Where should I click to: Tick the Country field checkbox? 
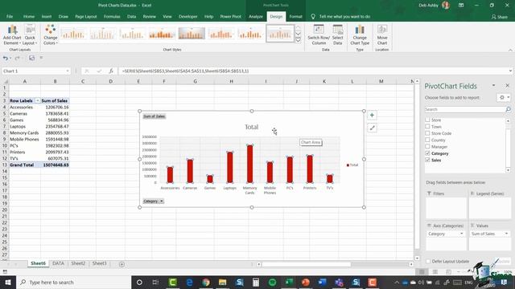click(x=427, y=140)
